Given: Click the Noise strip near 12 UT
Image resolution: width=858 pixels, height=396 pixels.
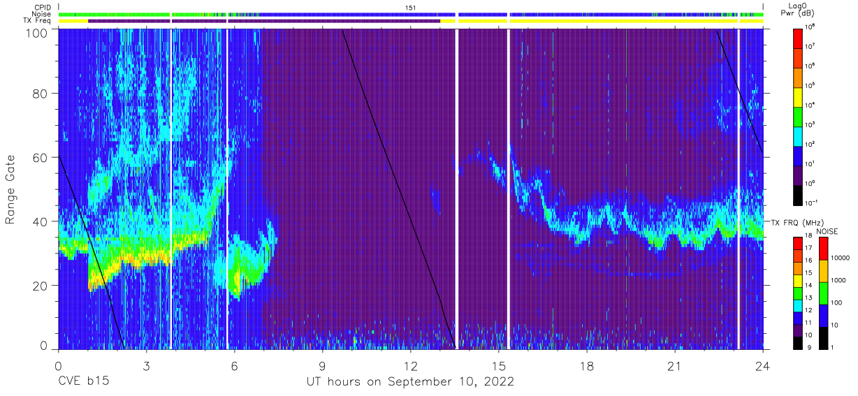Looking at the screenshot, I should 410,14.
